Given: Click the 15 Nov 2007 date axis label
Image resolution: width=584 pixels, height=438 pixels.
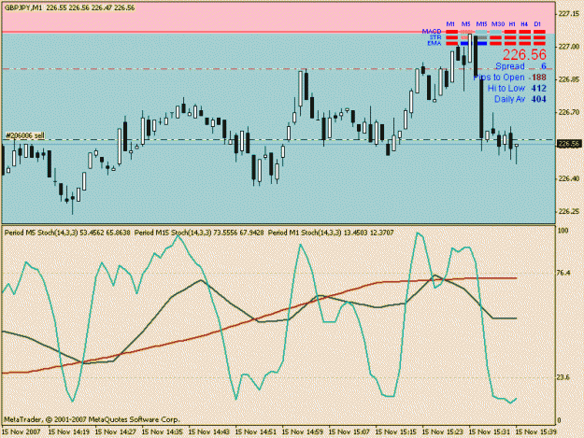Looking at the screenshot, I should pos(21,432).
